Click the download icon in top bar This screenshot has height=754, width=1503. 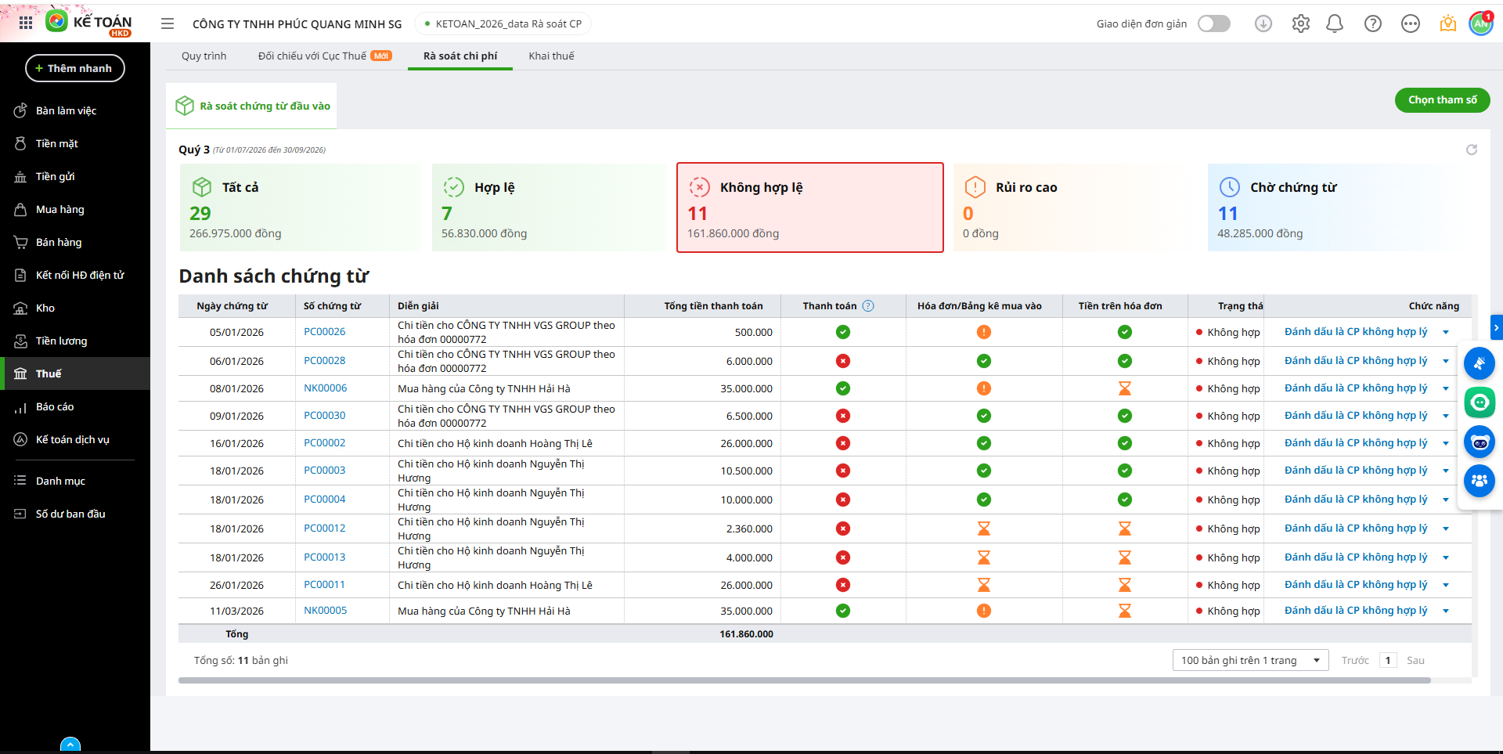pos(1263,23)
